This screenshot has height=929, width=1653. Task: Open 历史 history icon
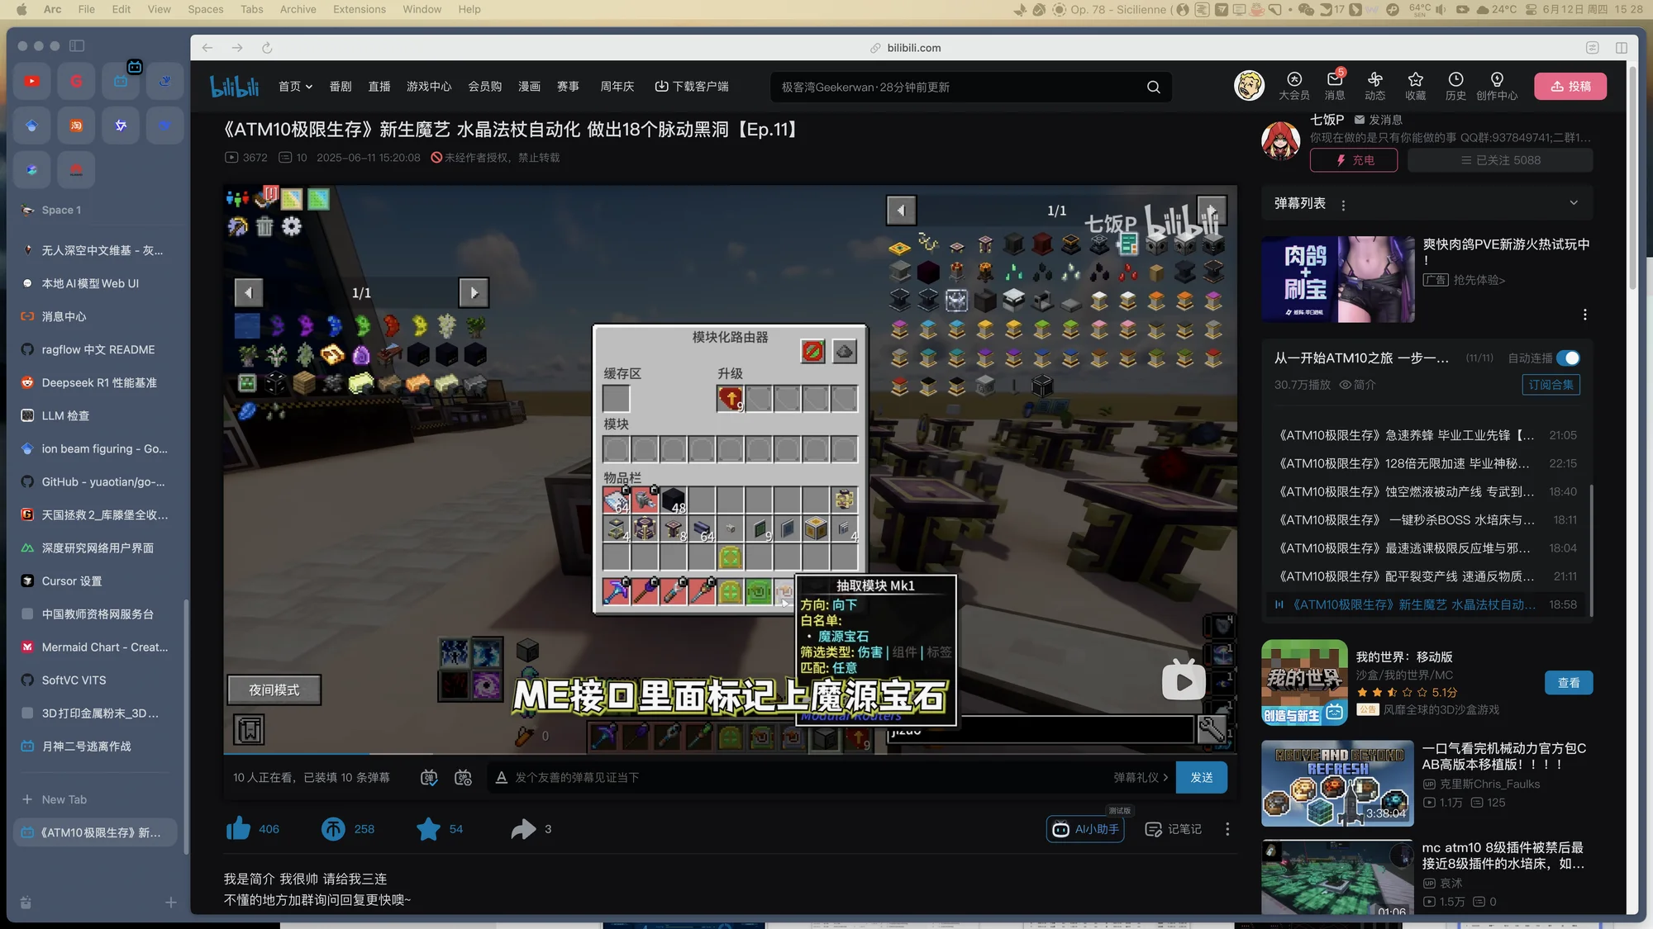click(1455, 85)
